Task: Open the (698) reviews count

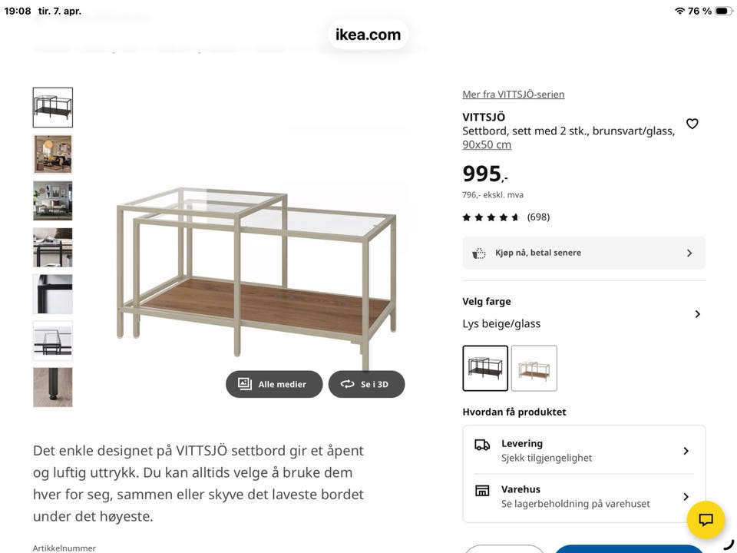Action: pyautogui.click(x=538, y=217)
